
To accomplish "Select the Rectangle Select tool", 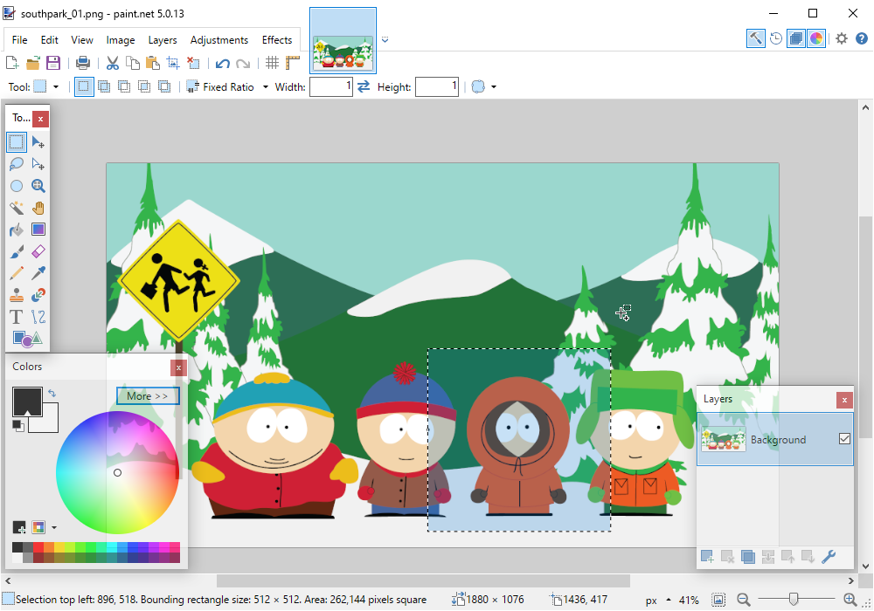I will pyautogui.click(x=16, y=142).
